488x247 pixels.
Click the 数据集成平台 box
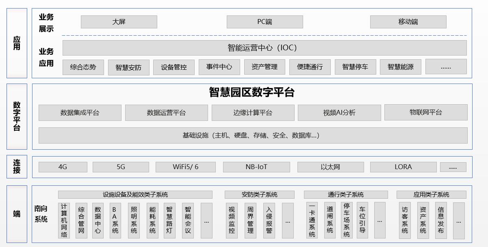[x=80, y=113]
